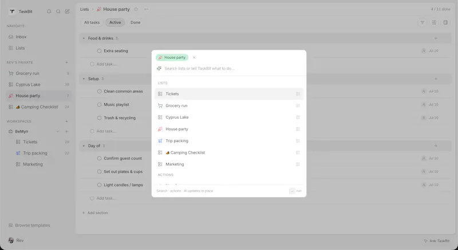The width and height of the screenshot is (458, 250).
Task: Click the Ask TaskBit button
Action: [x=437, y=241]
